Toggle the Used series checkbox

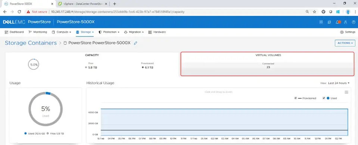[x=324, y=98]
